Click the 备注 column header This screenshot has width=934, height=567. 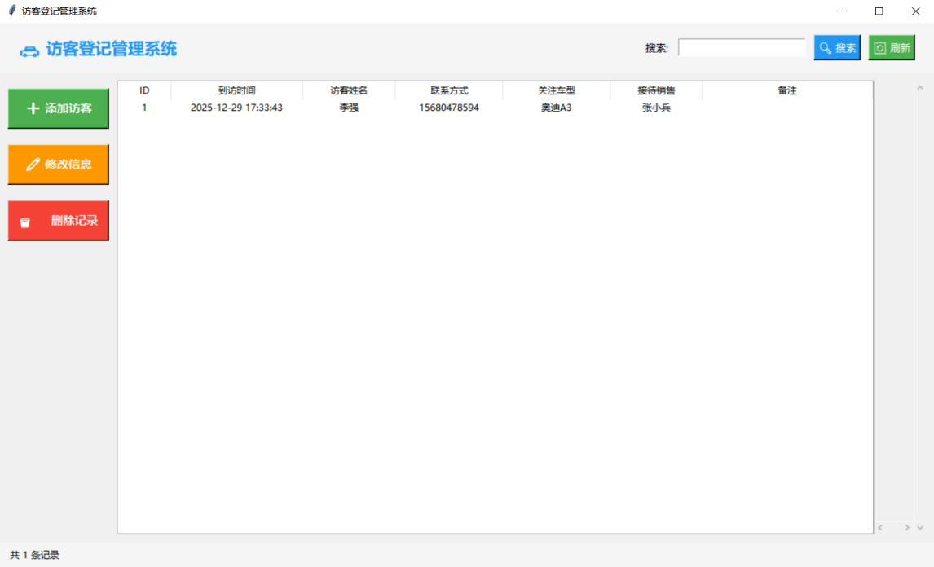tap(786, 90)
